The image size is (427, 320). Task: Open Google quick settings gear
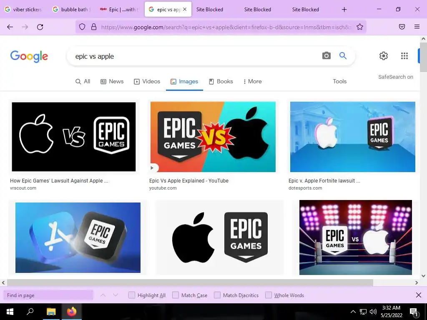tap(384, 56)
